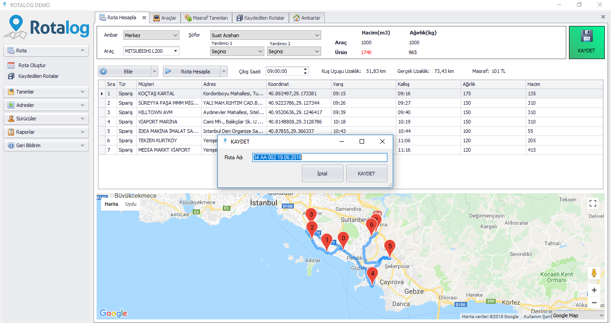The width and height of the screenshot is (611, 323).
Task: Close the tab panel with the far-right X
Action: [603, 17]
